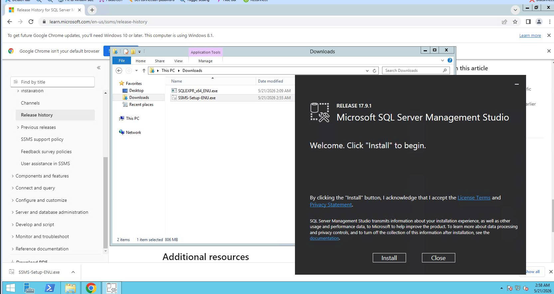Open Channels in docs sidebar
554x294 pixels.
[30, 103]
